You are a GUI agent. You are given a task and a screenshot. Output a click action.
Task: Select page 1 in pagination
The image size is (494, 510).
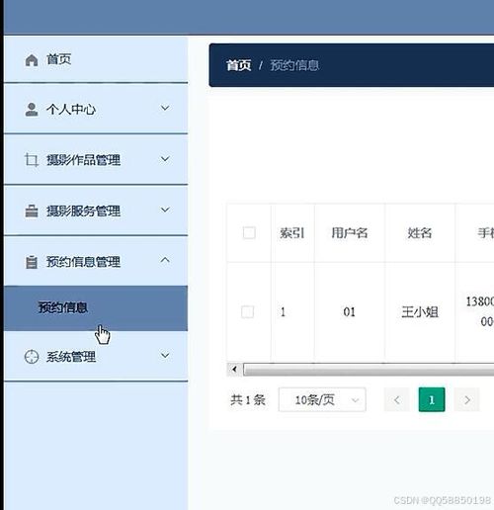click(432, 400)
